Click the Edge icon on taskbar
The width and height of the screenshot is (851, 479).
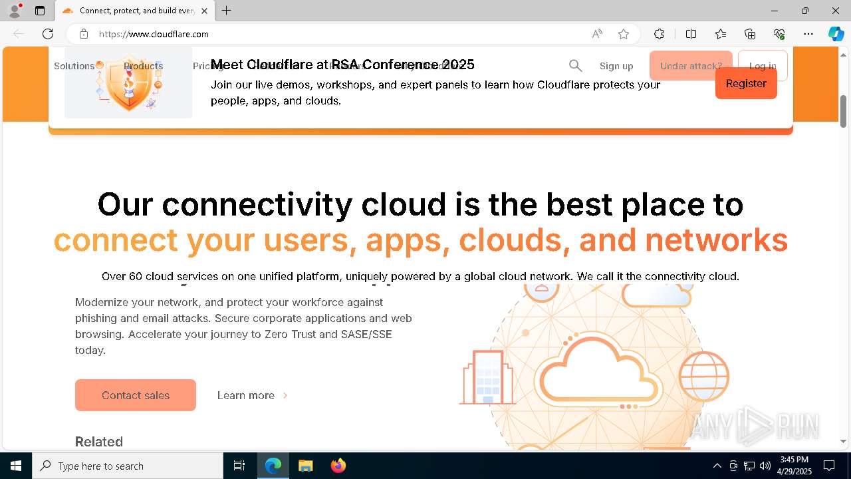[273, 466]
